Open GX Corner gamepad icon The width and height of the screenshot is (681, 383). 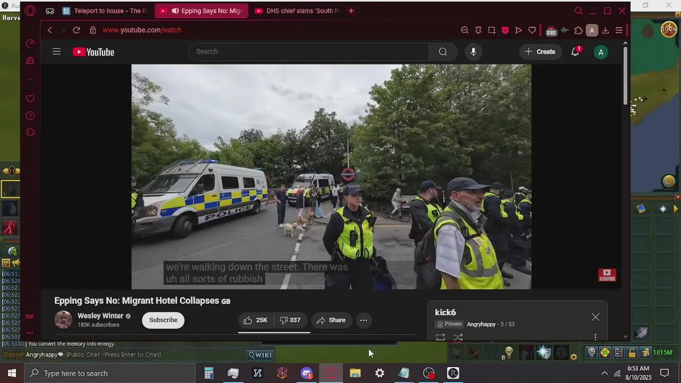pyautogui.click(x=49, y=11)
